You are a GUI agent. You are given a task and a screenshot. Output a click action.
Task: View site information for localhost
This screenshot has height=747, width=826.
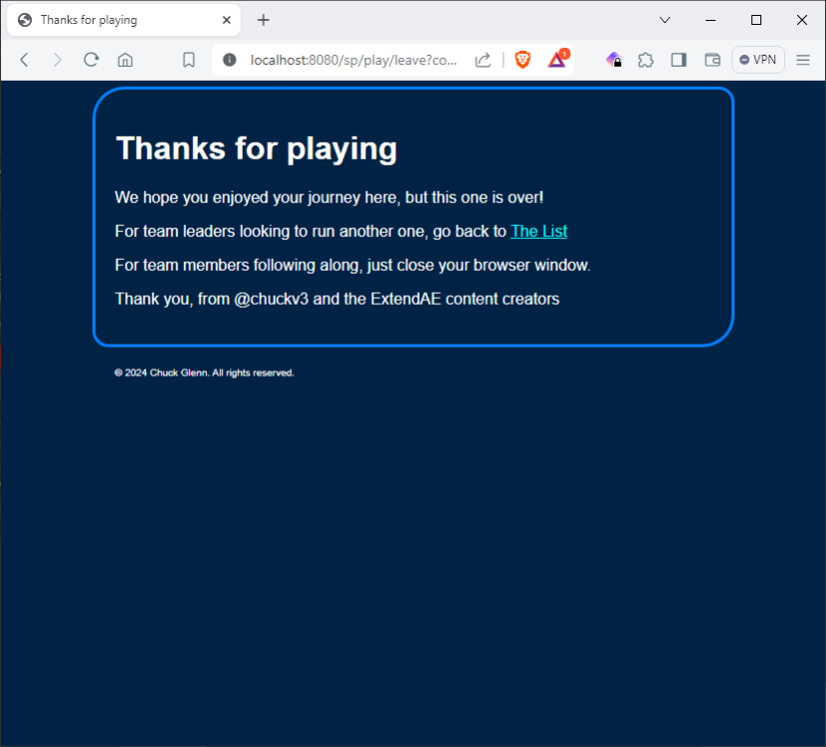coord(230,60)
